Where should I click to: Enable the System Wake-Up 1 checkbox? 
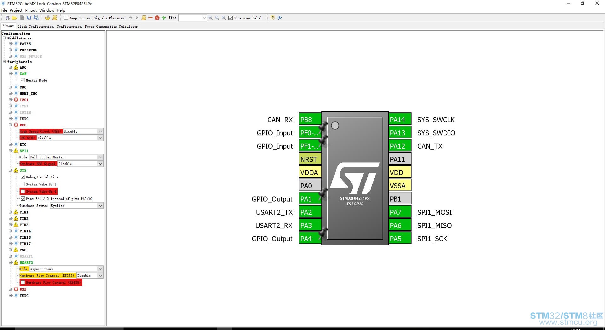click(23, 184)
